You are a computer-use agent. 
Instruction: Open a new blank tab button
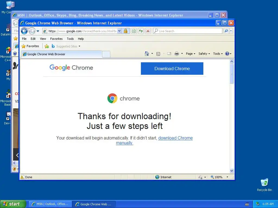106,54
